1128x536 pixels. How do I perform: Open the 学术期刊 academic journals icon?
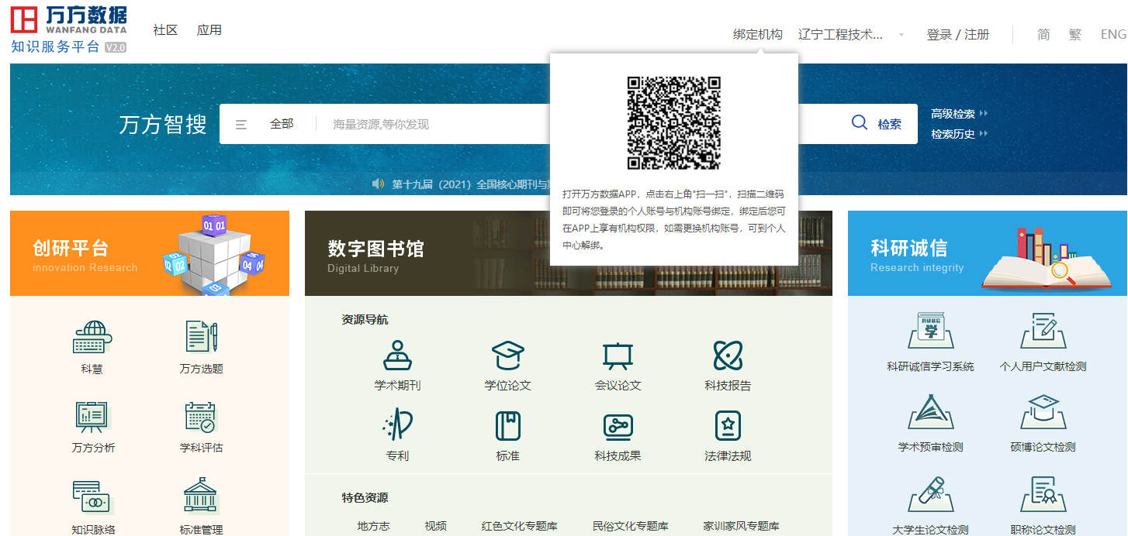(x=397, y=356)
